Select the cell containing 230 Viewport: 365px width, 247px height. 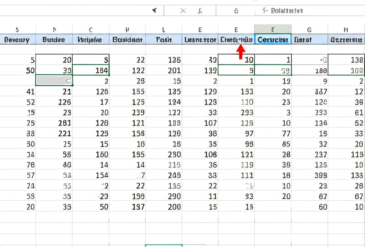tap(164, 154)
